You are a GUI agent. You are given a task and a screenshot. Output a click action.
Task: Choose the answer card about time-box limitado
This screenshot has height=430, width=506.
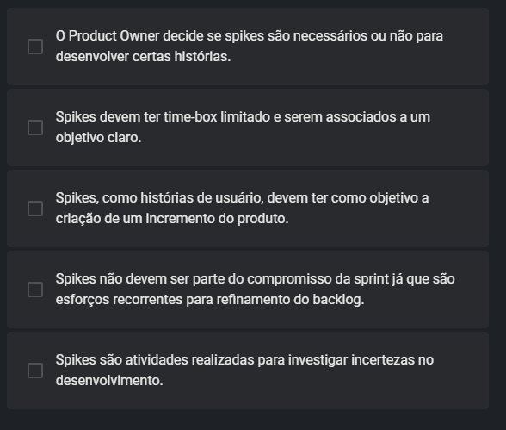click(x=248, y=128)
